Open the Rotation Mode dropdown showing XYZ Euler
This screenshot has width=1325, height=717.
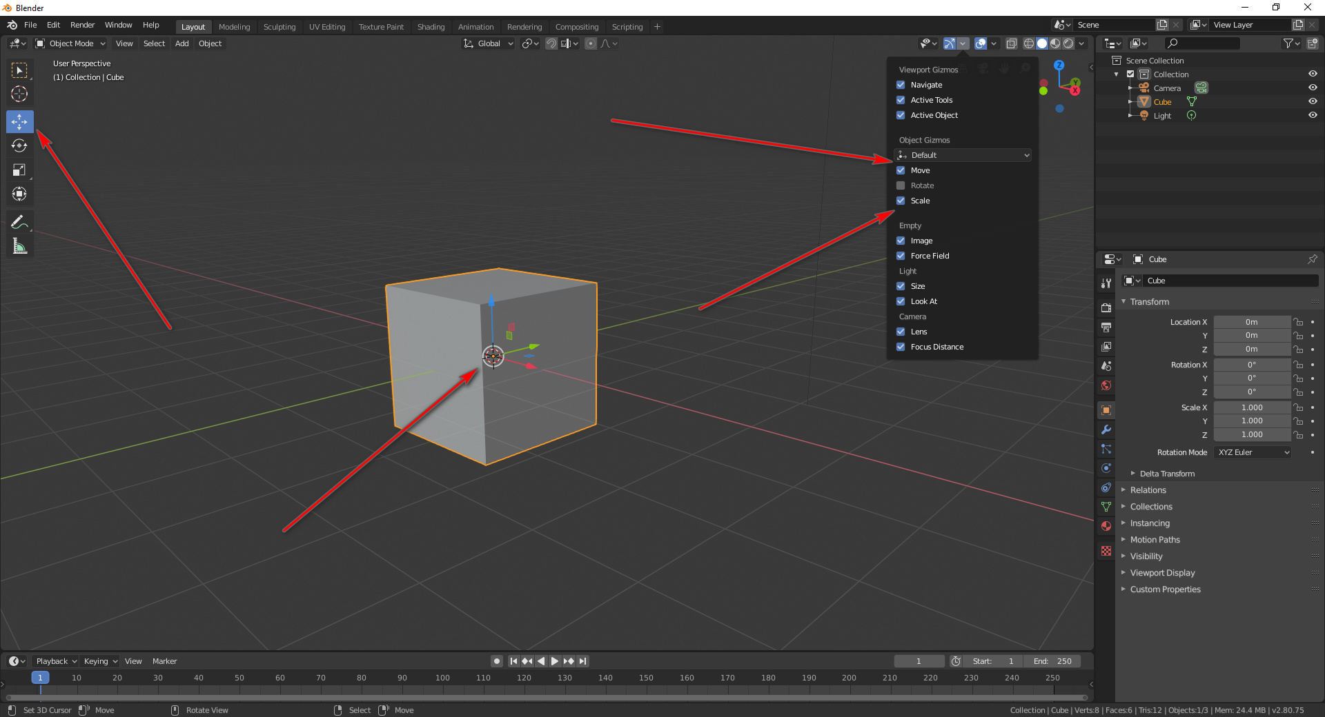pos(1251,452)
